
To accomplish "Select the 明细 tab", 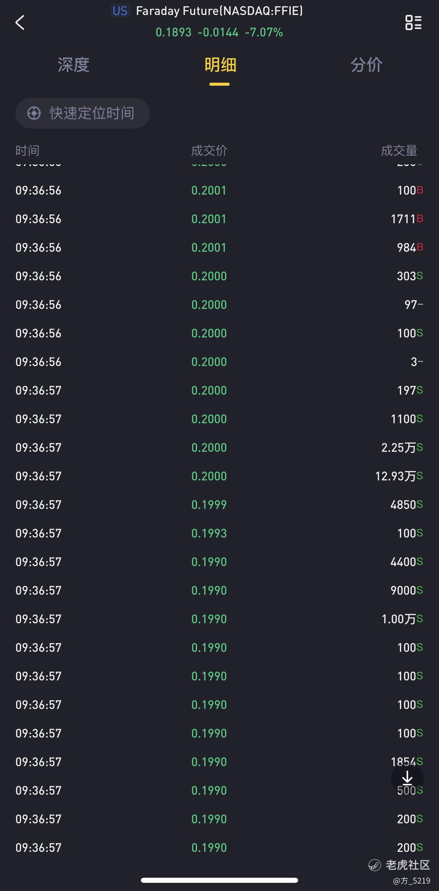I will point(220,65).
